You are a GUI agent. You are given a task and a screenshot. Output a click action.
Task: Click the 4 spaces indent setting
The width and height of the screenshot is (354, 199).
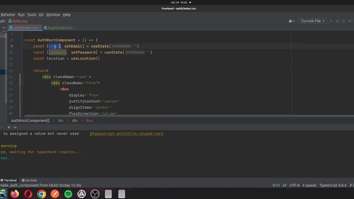pyautogui.click(x=309, y=185)
